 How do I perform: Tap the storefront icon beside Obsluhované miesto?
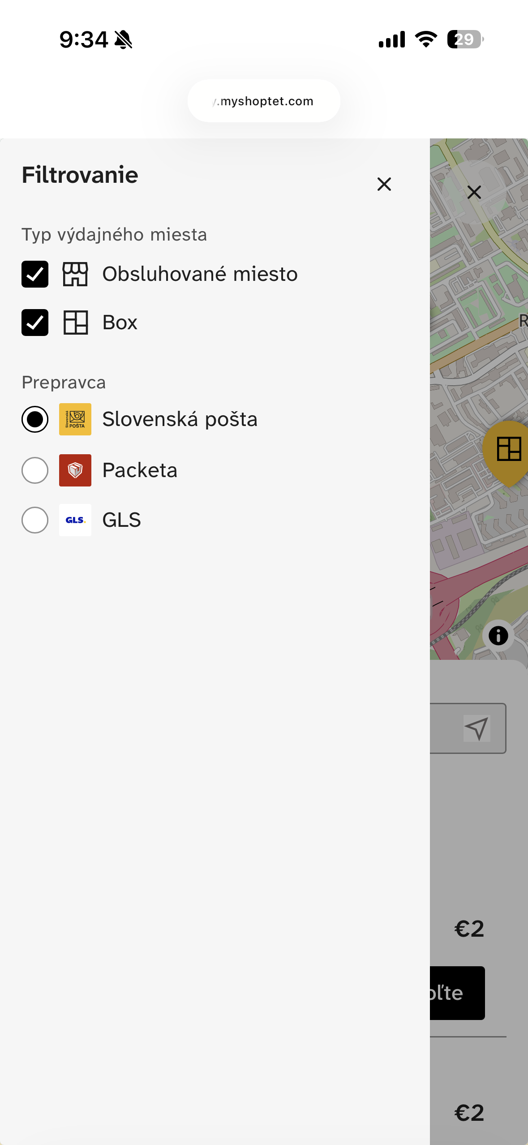[75, 274]
